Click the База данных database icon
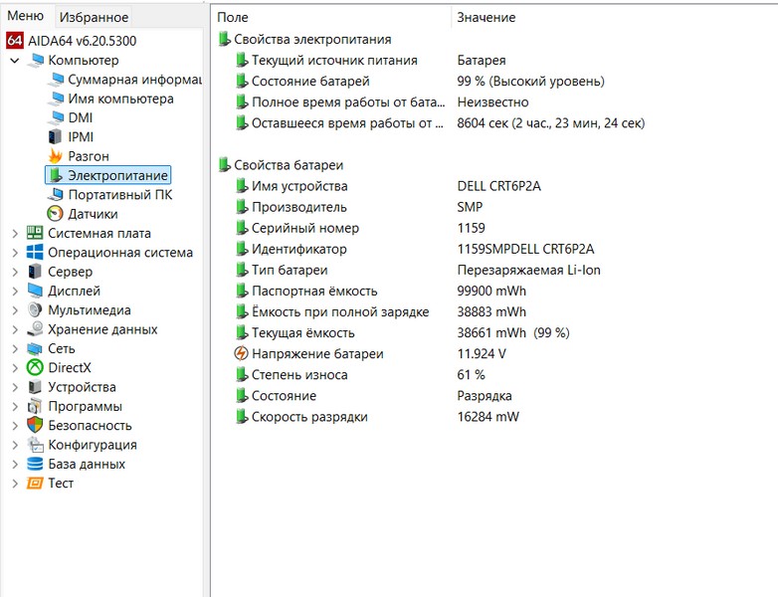Screen dimensions: 778x597 36,465
